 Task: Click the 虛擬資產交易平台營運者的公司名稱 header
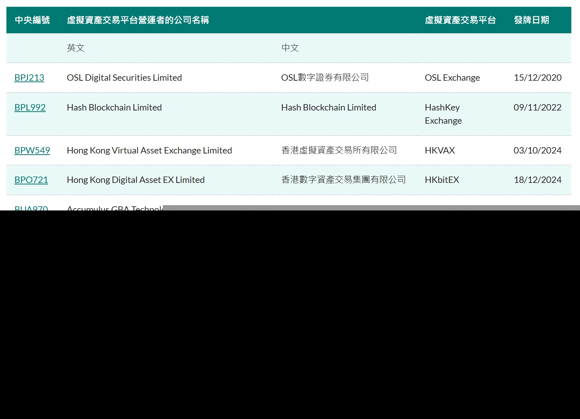pos(138,20)
